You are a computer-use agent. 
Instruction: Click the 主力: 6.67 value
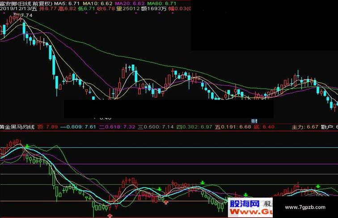click(305, 127)
